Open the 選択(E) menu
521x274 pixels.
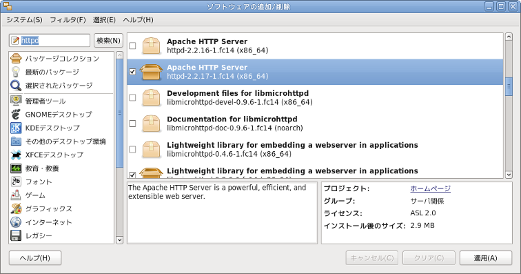[104, 20]
